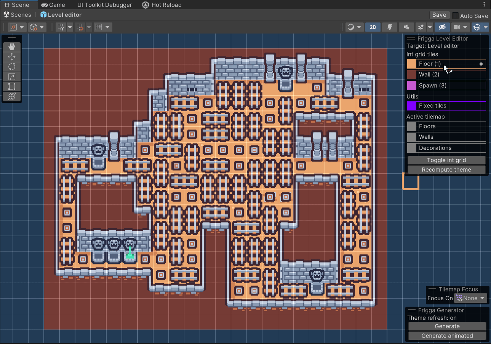
Task: Click the tools overlay drag handle
Action: click(12, 38)
